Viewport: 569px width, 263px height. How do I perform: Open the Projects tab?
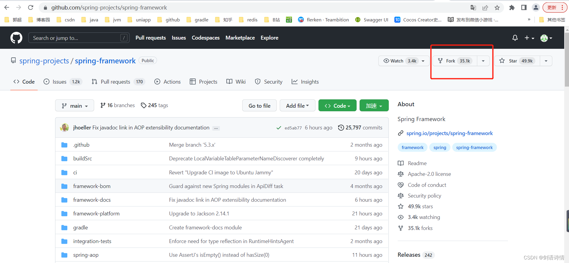203,82
